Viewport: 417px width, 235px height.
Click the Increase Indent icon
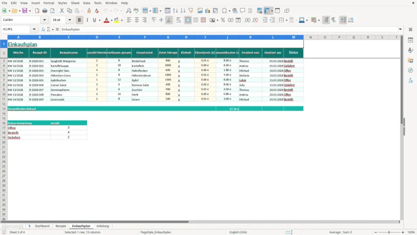[x=265, y=20]
